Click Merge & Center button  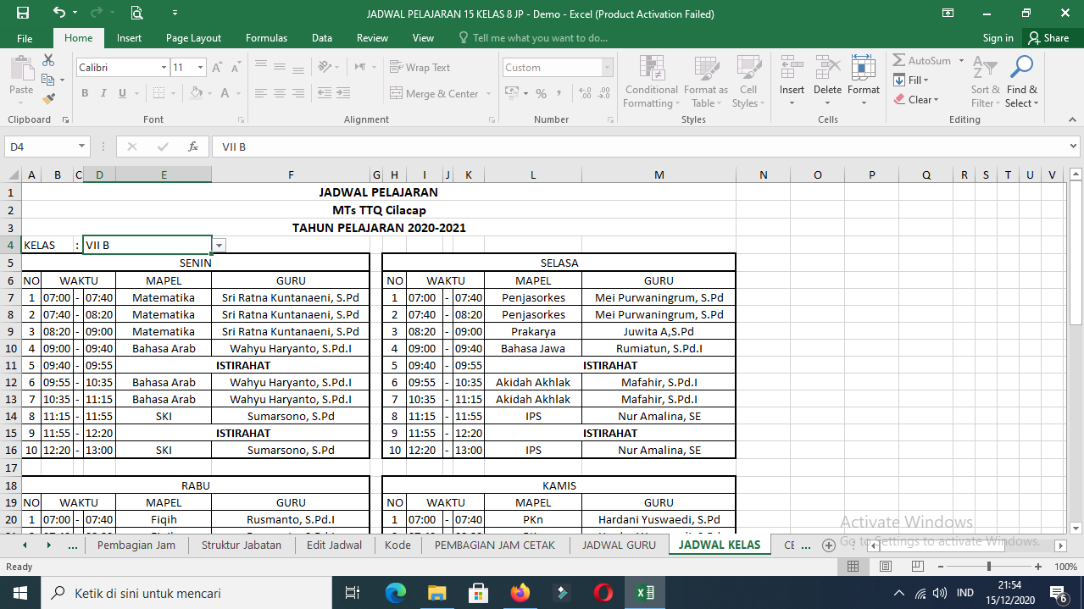point(435,93)
